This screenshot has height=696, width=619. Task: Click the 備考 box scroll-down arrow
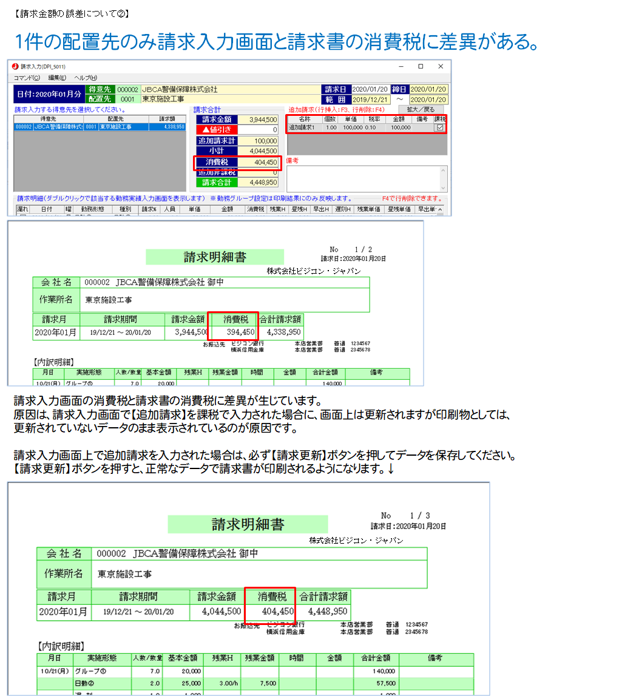[443, 188]
